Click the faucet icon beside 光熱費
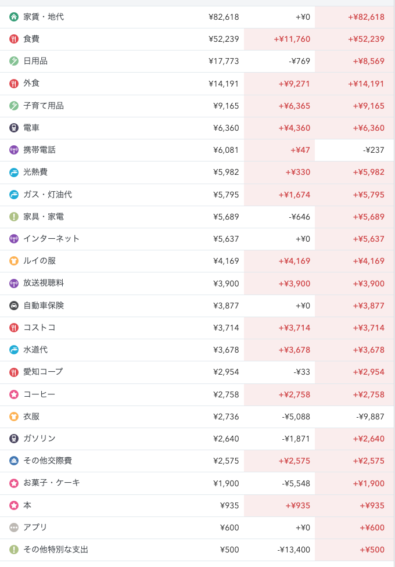The image size is (395, 567). tap(14, 172)
